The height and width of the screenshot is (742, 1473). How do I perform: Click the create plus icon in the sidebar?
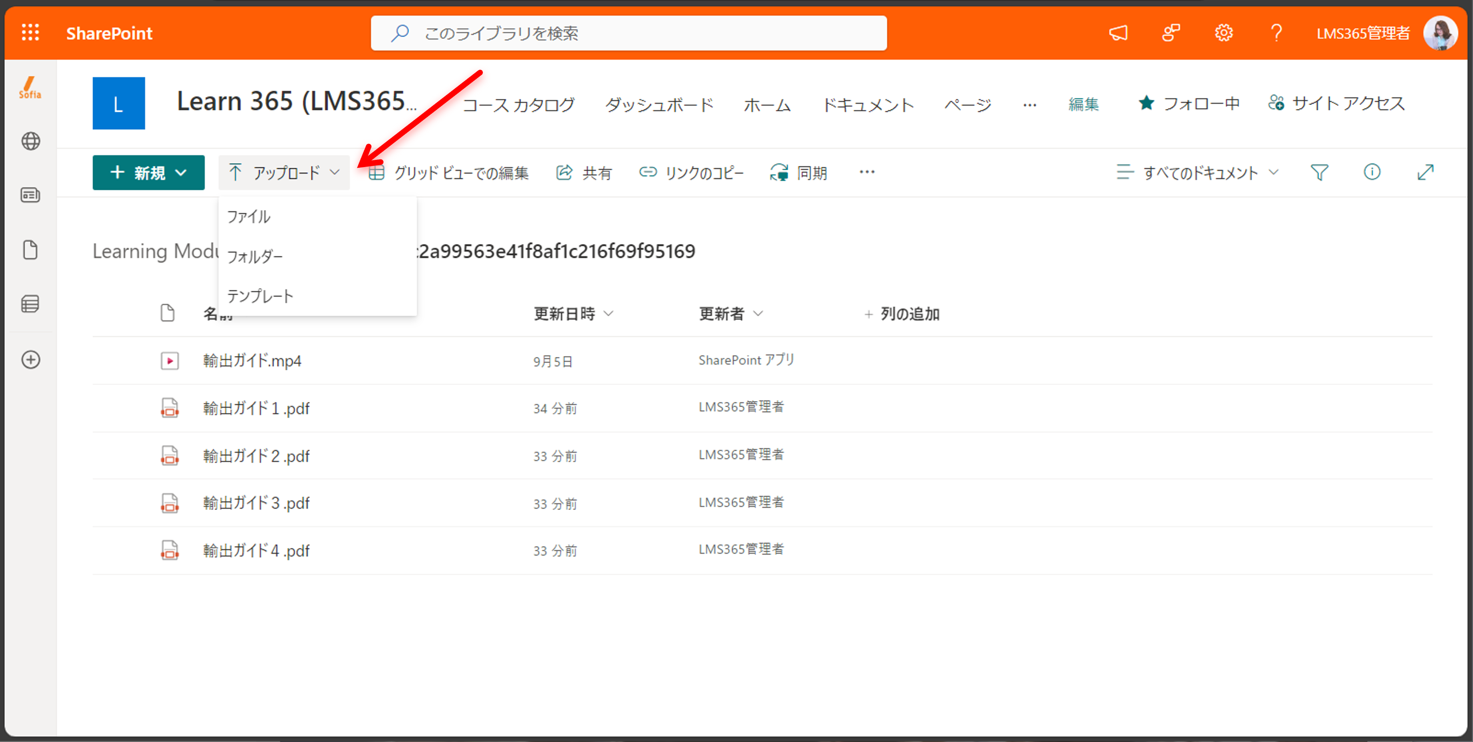(30, 359)
